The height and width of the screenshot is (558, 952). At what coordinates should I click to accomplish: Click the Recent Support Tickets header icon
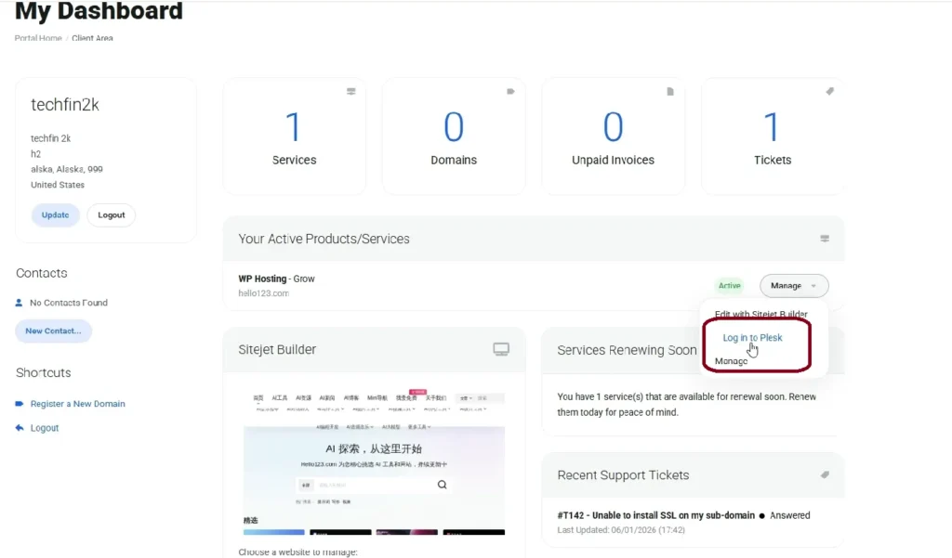825,475
